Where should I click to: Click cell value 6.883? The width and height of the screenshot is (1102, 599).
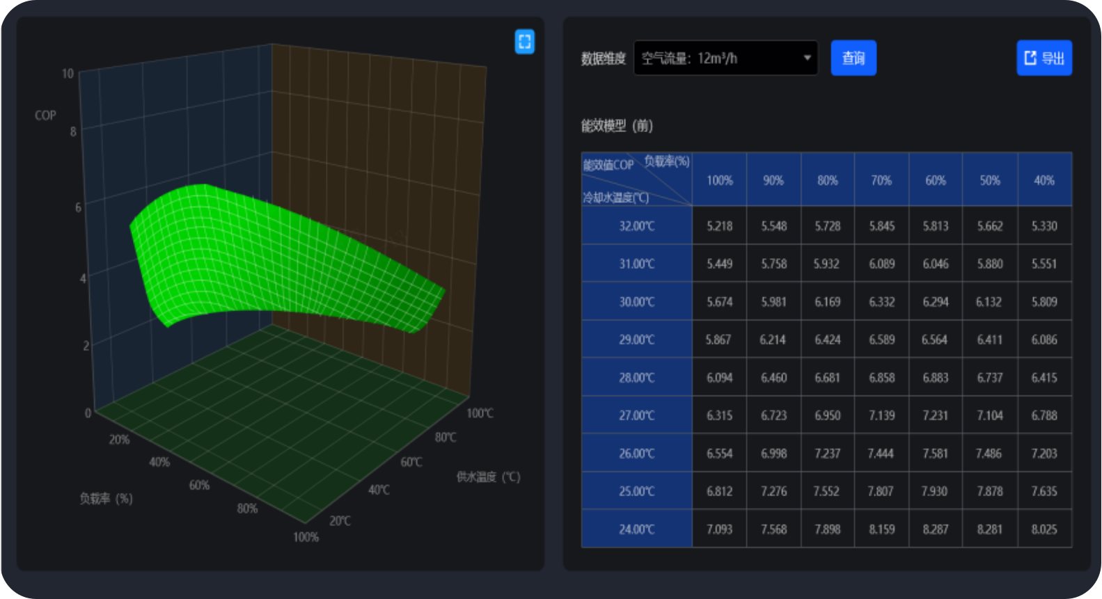(x=936, y=377)
